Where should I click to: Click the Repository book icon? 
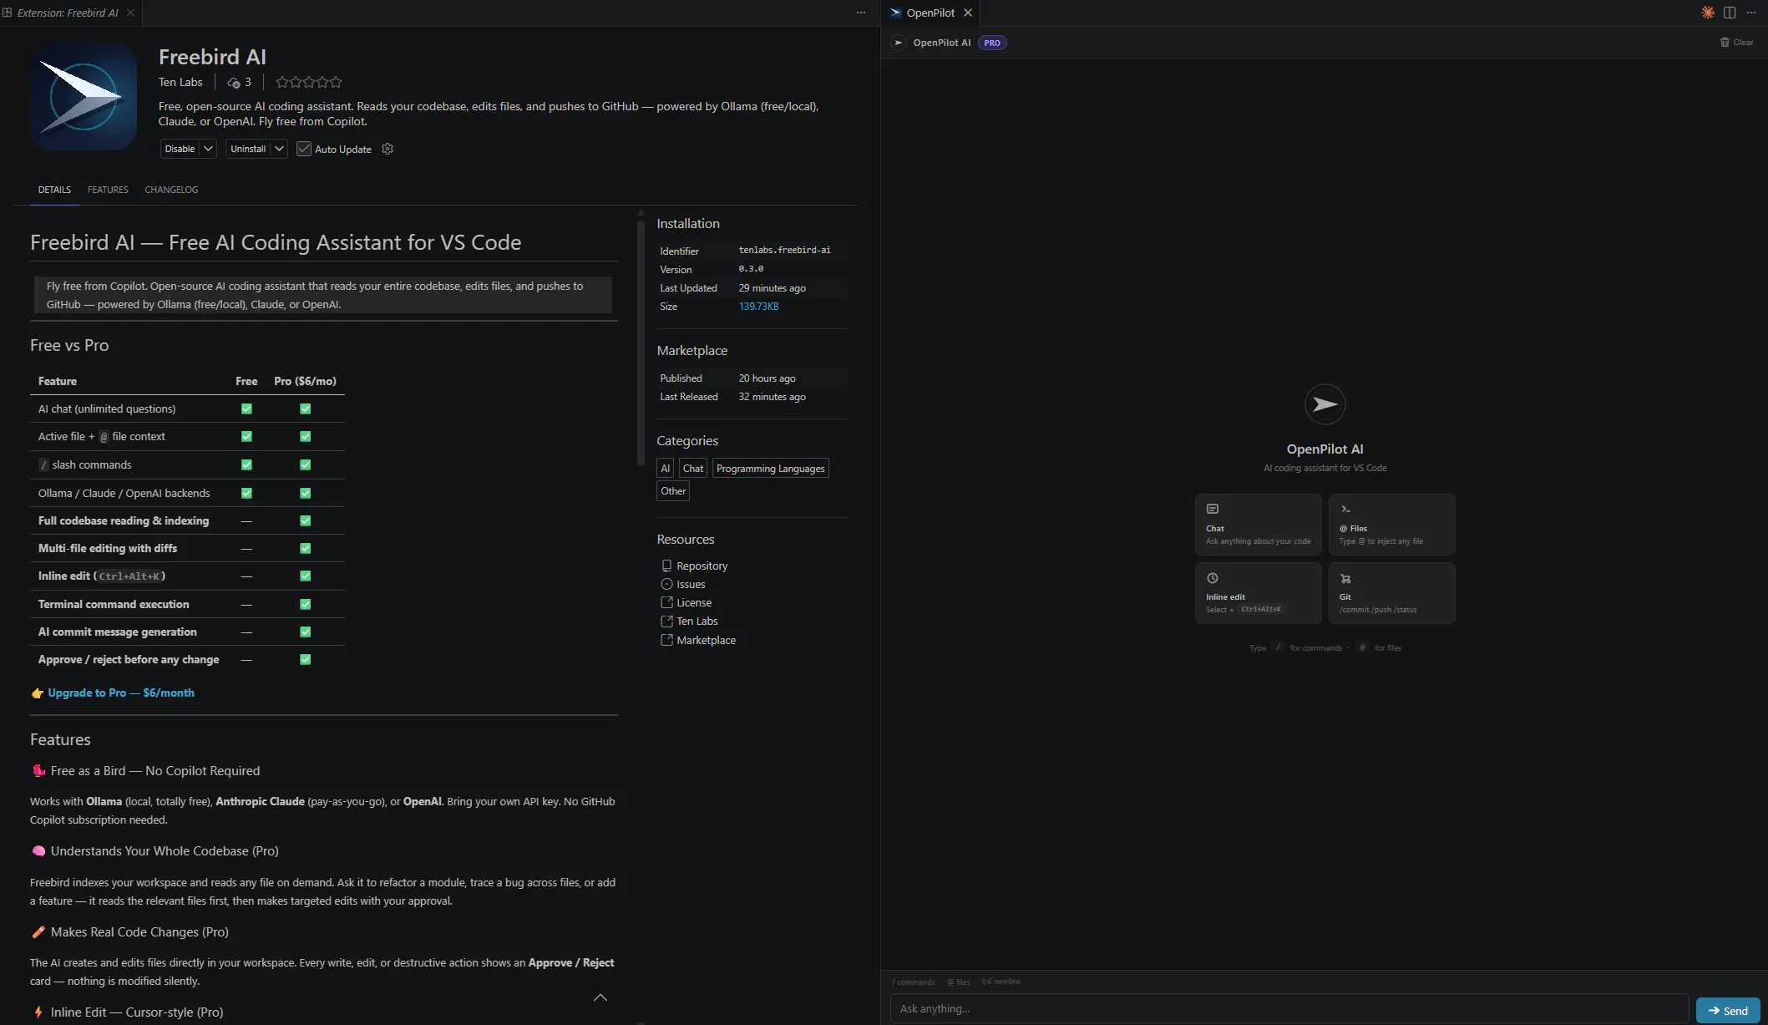(x=666, y=566)
